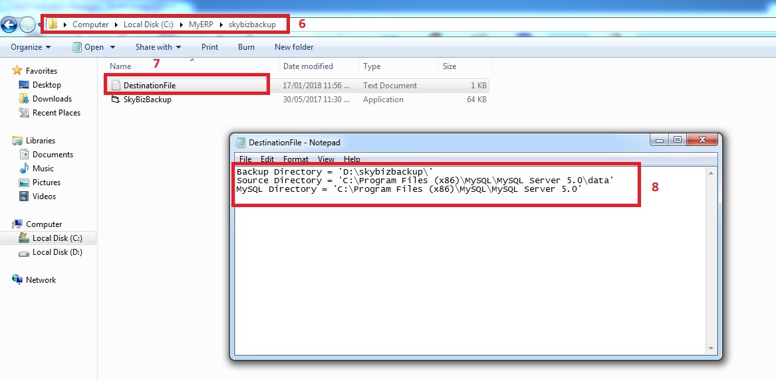The image size is (776, 381).
Task: Expand the Share with dropdown
Action: pos(158,47)
